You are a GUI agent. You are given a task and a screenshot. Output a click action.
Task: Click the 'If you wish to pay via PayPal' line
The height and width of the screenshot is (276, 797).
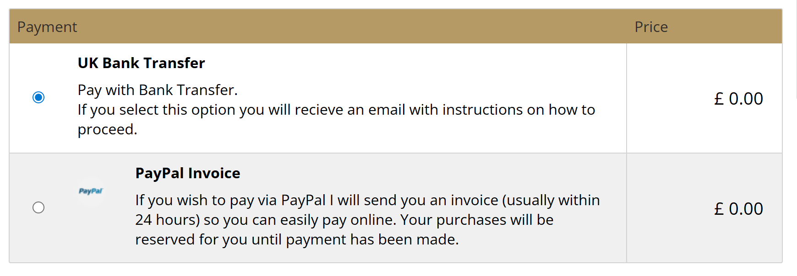367,200
